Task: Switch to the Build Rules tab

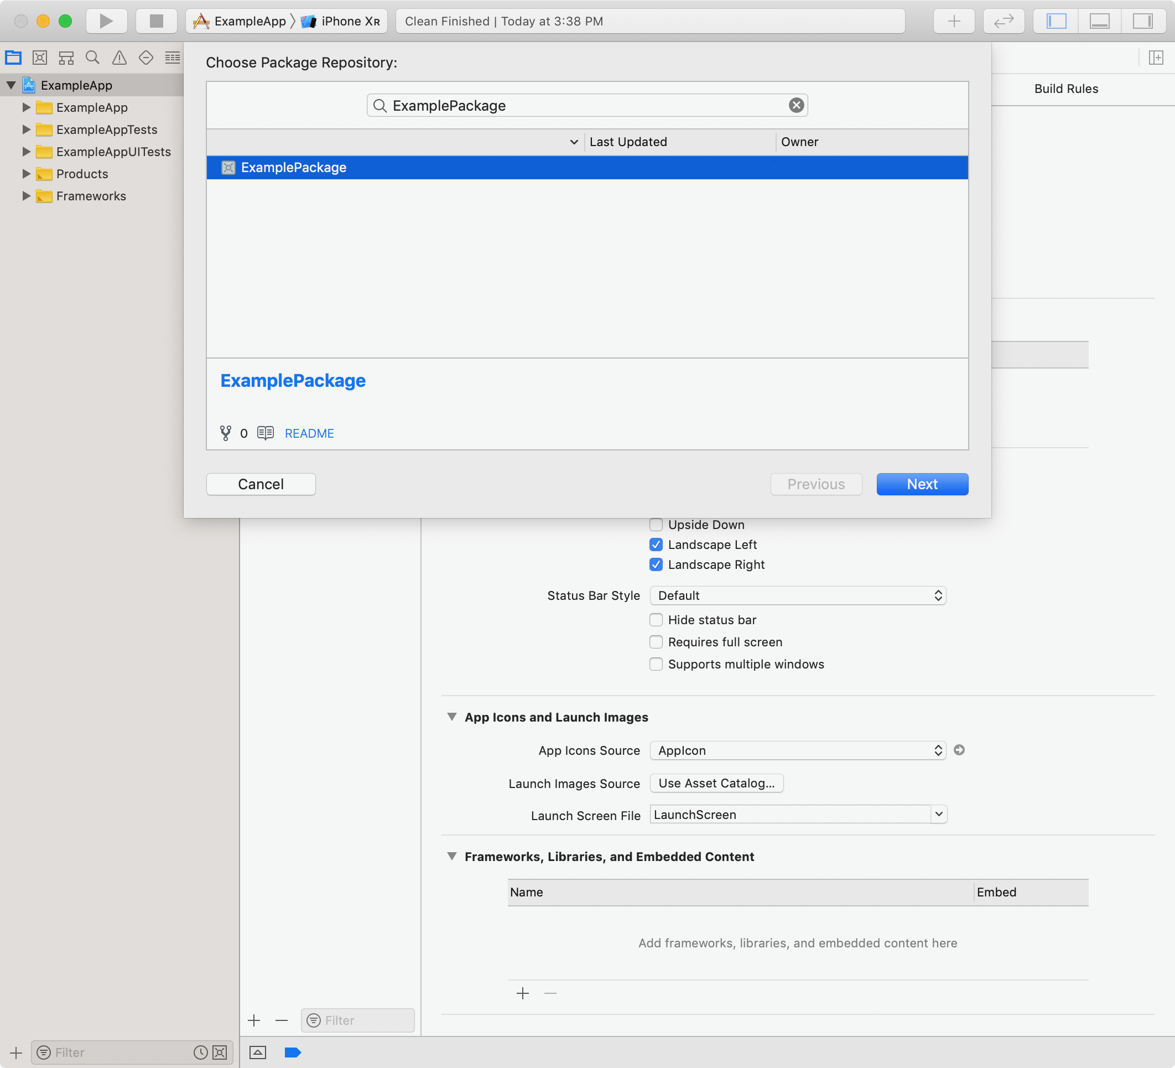Action: (x=1065, y=89)
